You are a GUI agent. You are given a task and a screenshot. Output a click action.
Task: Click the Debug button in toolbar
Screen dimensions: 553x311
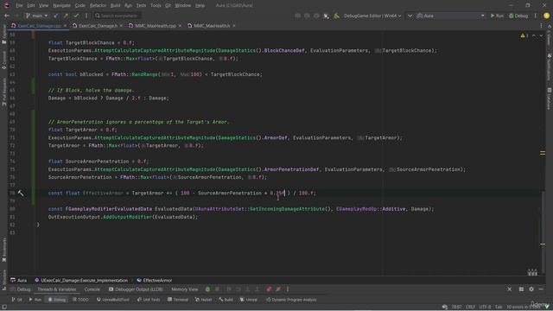pos(518,16)
